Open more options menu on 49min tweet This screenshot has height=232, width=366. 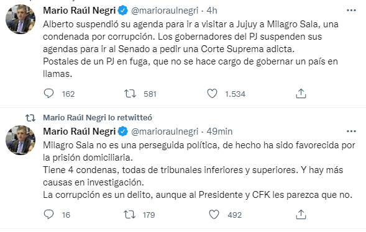351,132
